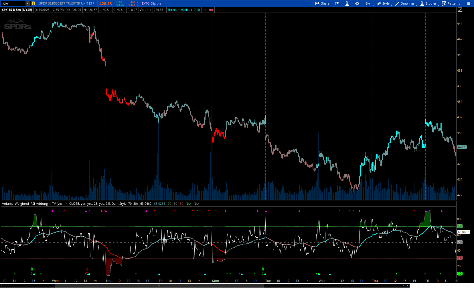Click the EXTO Eligible label

click(151, 3)
